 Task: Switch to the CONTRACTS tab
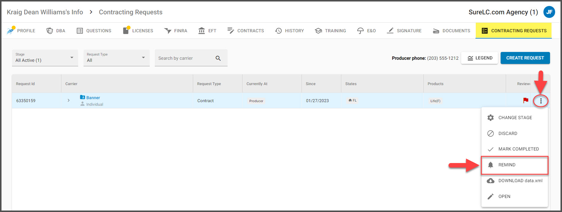[x=246, y=31]
